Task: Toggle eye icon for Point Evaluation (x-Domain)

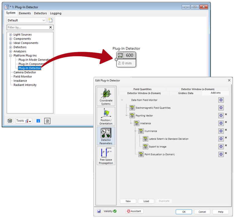Action: pos(141,154)
